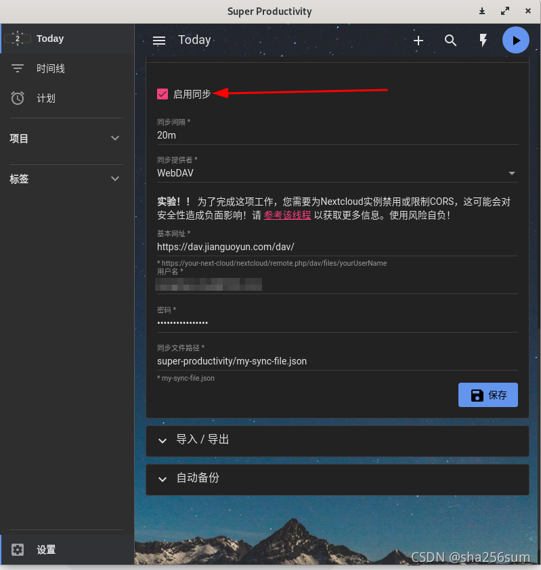This screenshot has width=541, height=570.
Task: Click the 基本网址 URL field
Action: (x=337, y=247)
